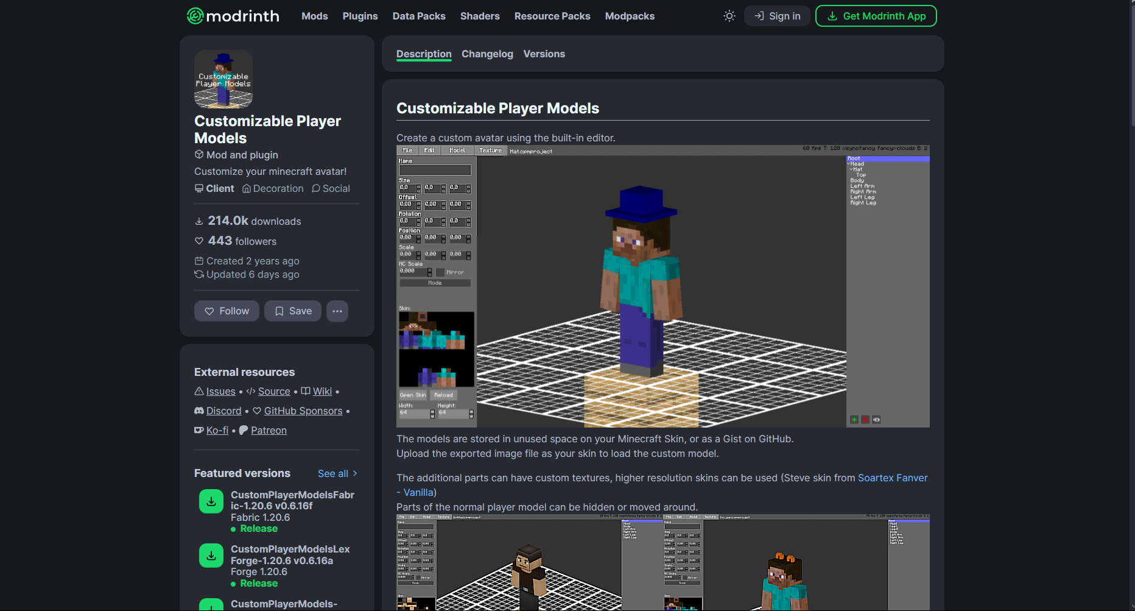This screenshot has width=1135, height=611.
Task: Toggle the light theme sun icon
Action: coord(729,16)
